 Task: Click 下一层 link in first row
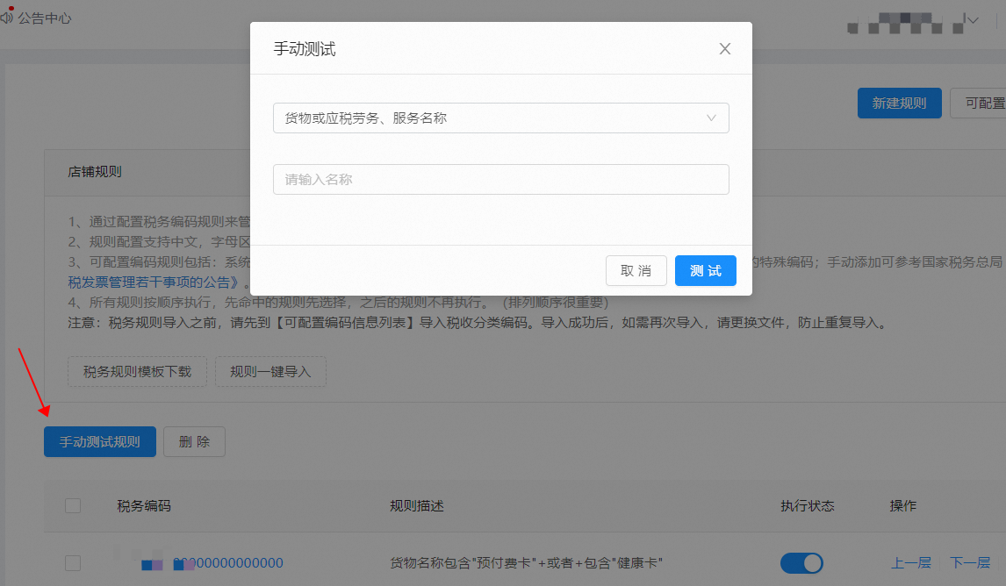click(970, 563)
